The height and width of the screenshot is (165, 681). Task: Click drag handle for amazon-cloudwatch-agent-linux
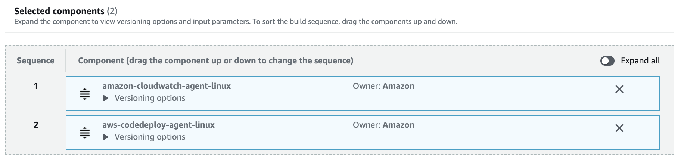(85, 94)
